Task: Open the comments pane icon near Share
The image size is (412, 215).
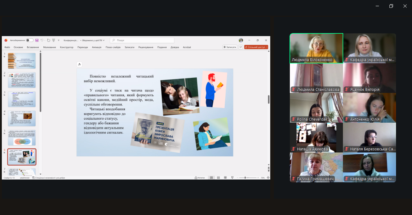Action: pos(240,47)
